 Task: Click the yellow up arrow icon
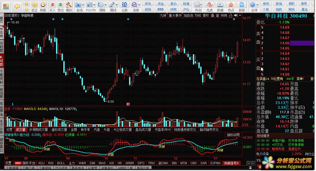pyautogui.click(x=26, y=4)
